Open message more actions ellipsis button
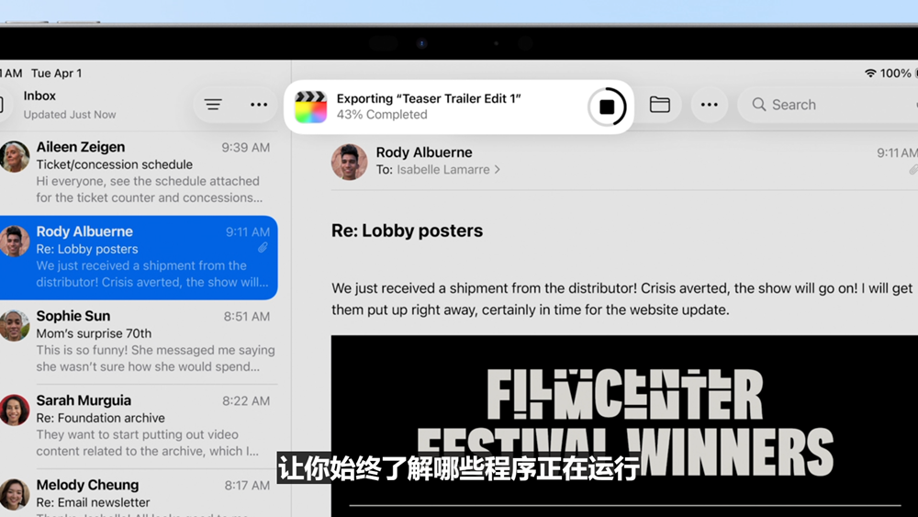This screenshot has height=517, width=918. click(709, 105)
